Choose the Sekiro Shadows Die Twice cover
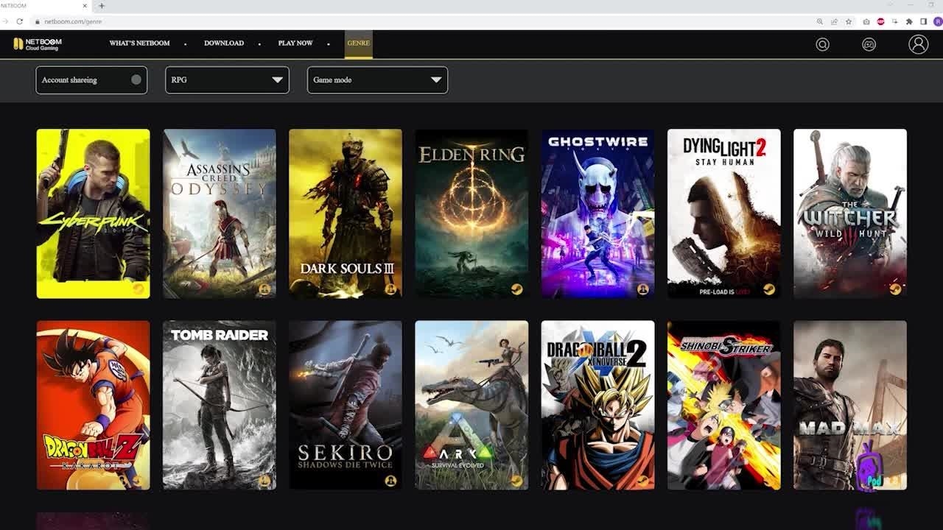This screenshot has width=943, height=530. point(346,405)
